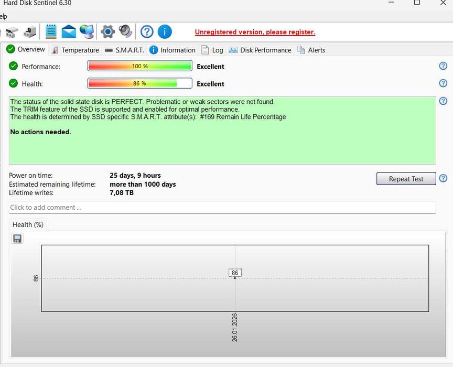Screen dimensions: 453x367
Task: Click the Help menu item
Action: click(3, 16)
